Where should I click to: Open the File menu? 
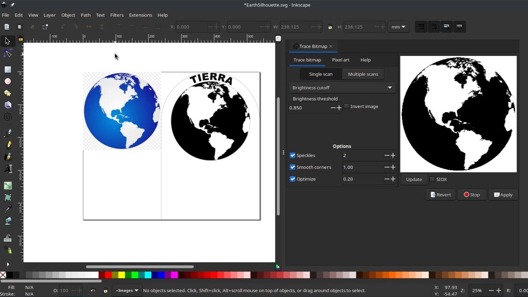(5, 15)
